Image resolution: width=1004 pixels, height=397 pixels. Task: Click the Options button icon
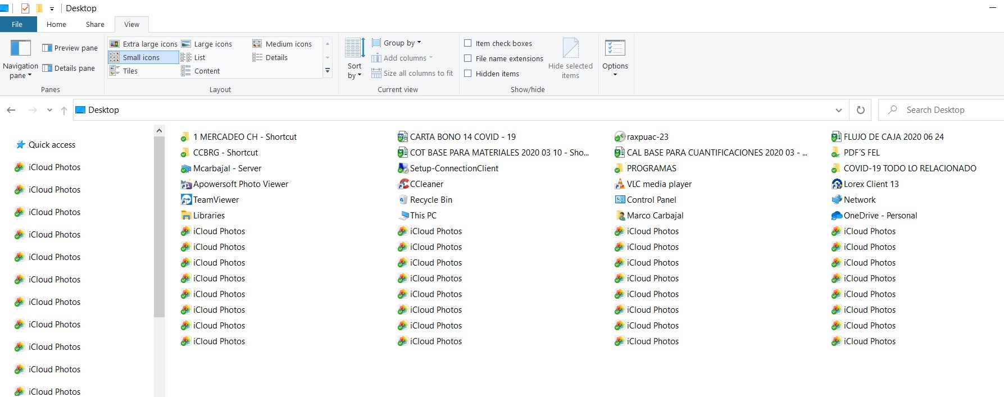tap(615, 48)
